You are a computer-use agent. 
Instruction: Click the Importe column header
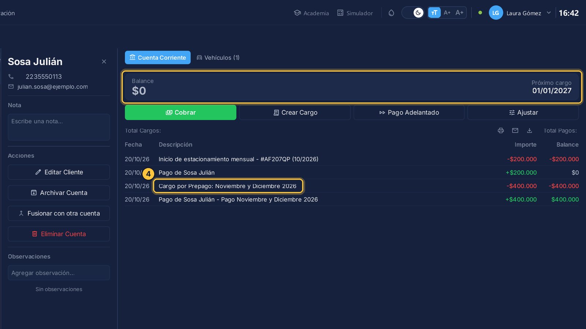pyautogui.click(x=526, y=145)
